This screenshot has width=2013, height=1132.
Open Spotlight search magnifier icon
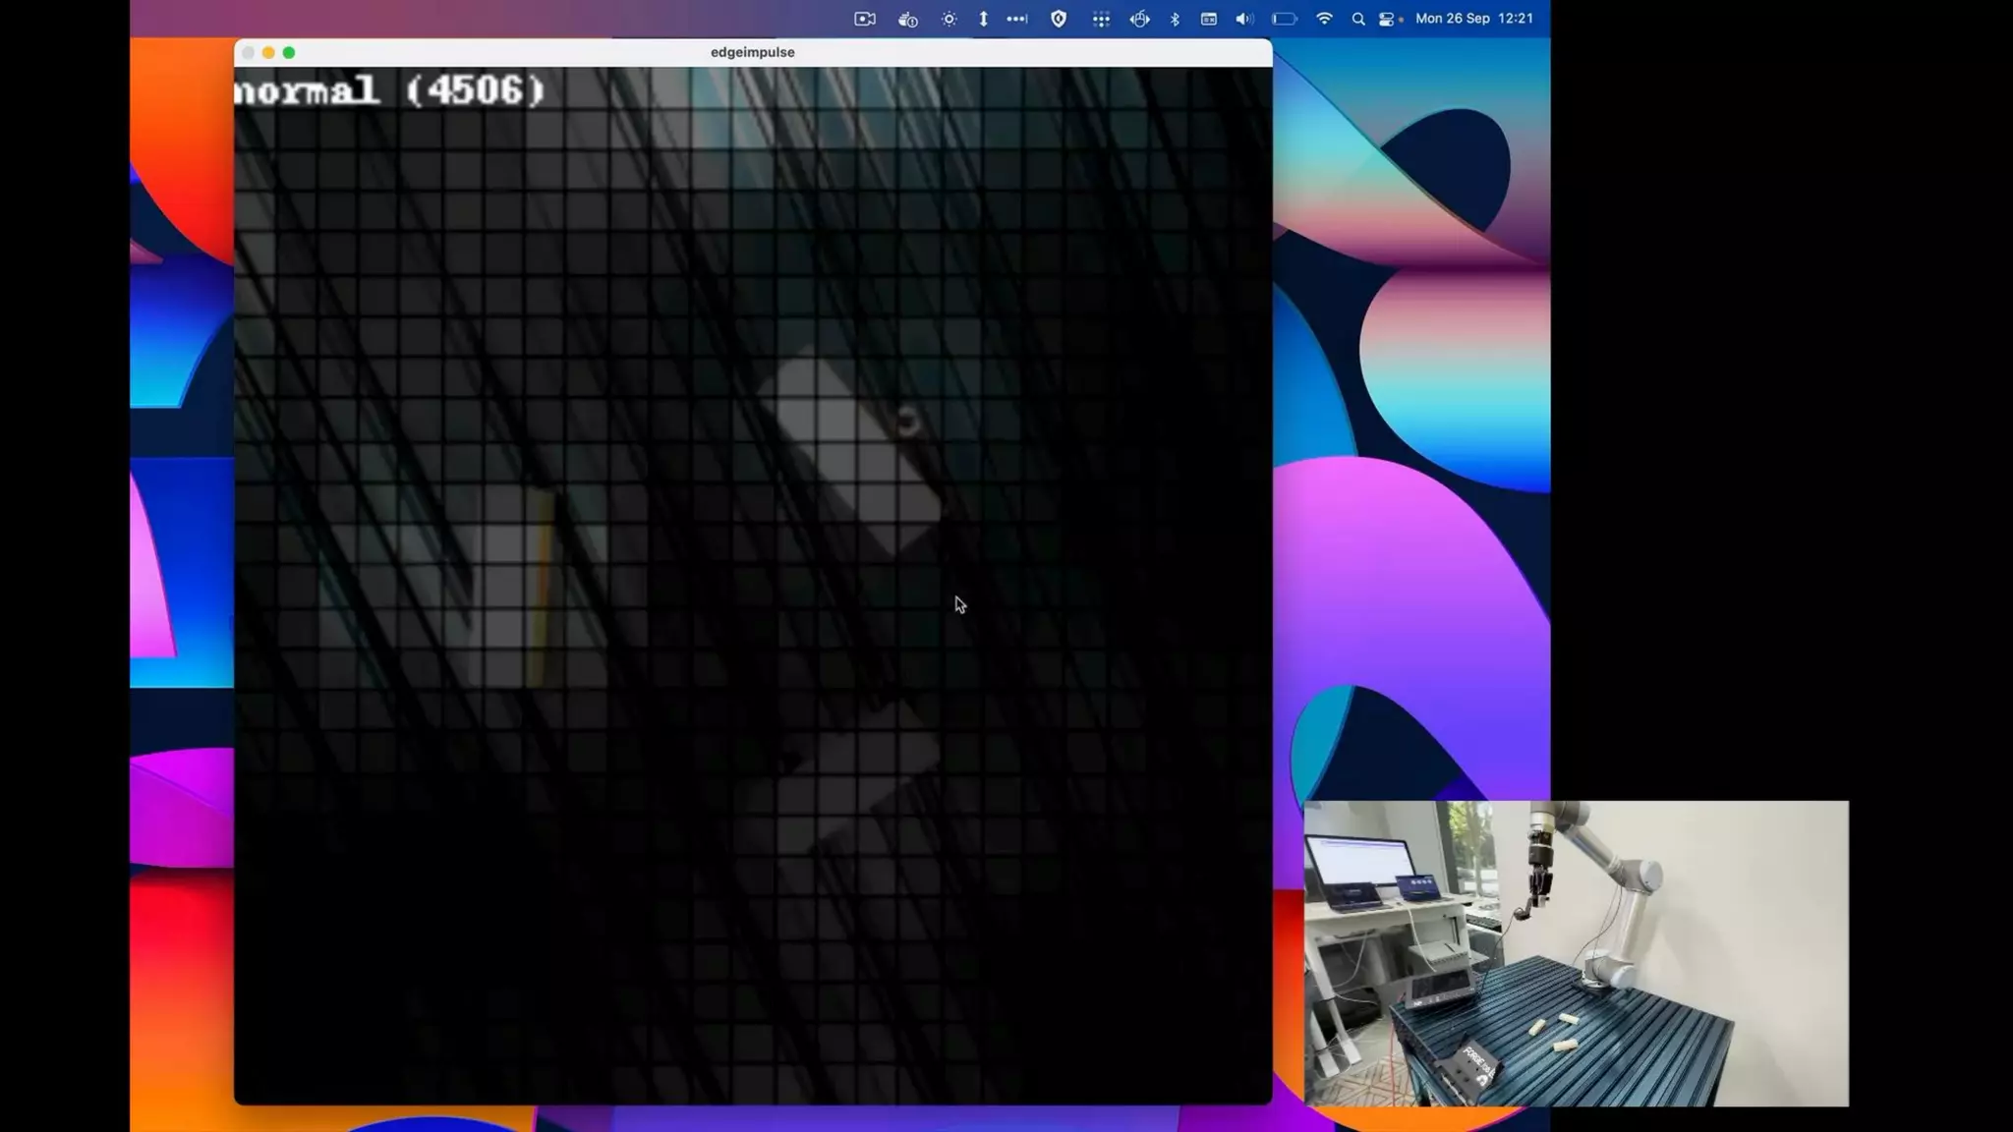click(x=1358, y=19)
